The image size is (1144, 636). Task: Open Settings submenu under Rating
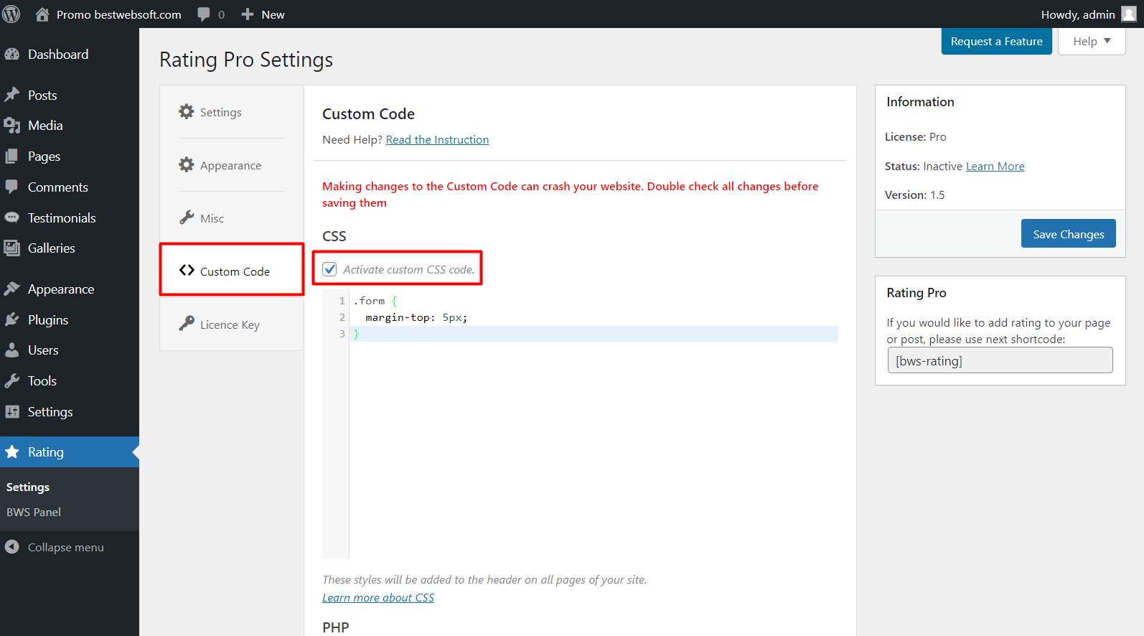pos(28,487)
